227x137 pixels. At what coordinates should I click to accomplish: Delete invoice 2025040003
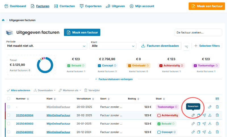point(217,124)
